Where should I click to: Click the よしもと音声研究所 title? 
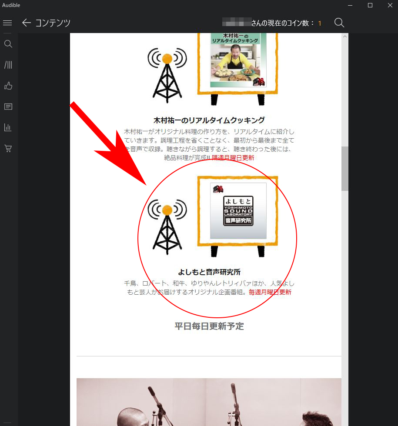click(209, 272)
